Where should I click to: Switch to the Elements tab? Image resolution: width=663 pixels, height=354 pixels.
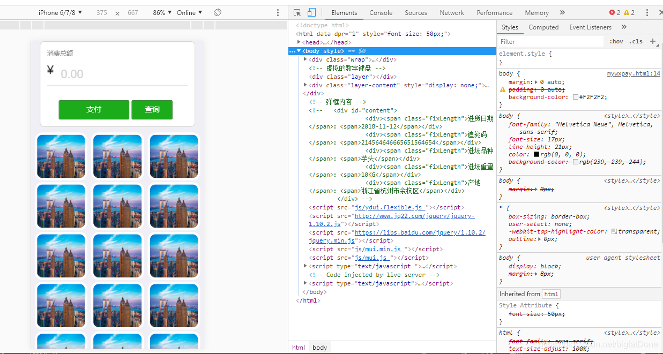[x=344, y=12]
